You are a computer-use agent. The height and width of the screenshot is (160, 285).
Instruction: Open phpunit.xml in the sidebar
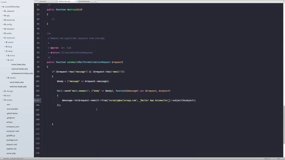pyautogui.click(x=12, y=144)
